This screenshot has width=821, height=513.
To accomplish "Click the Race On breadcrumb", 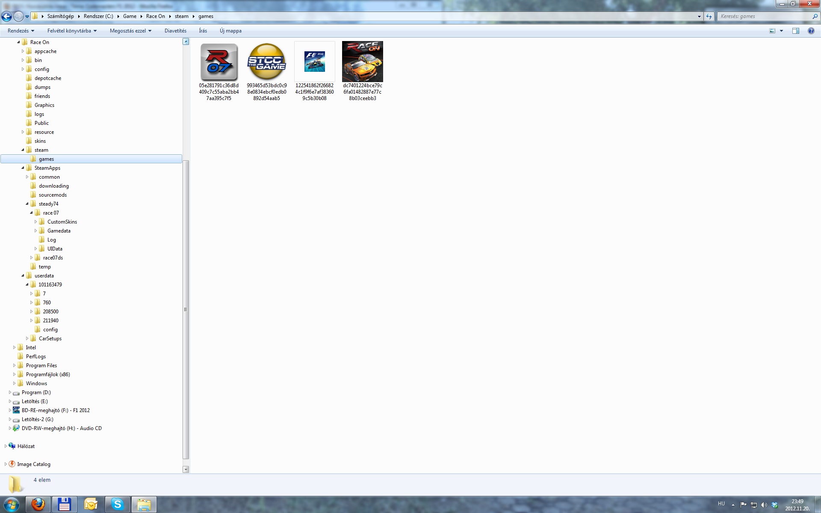I will click(x=155, y=16).
